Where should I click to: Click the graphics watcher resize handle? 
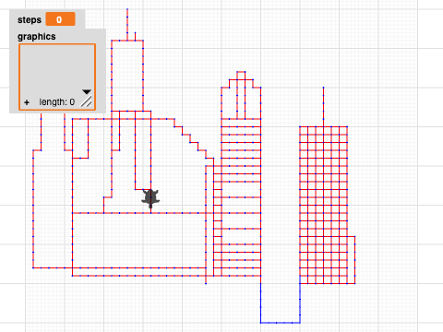click(x=87, y=101)
